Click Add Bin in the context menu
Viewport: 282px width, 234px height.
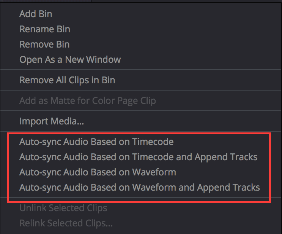(x=36, y=14)
